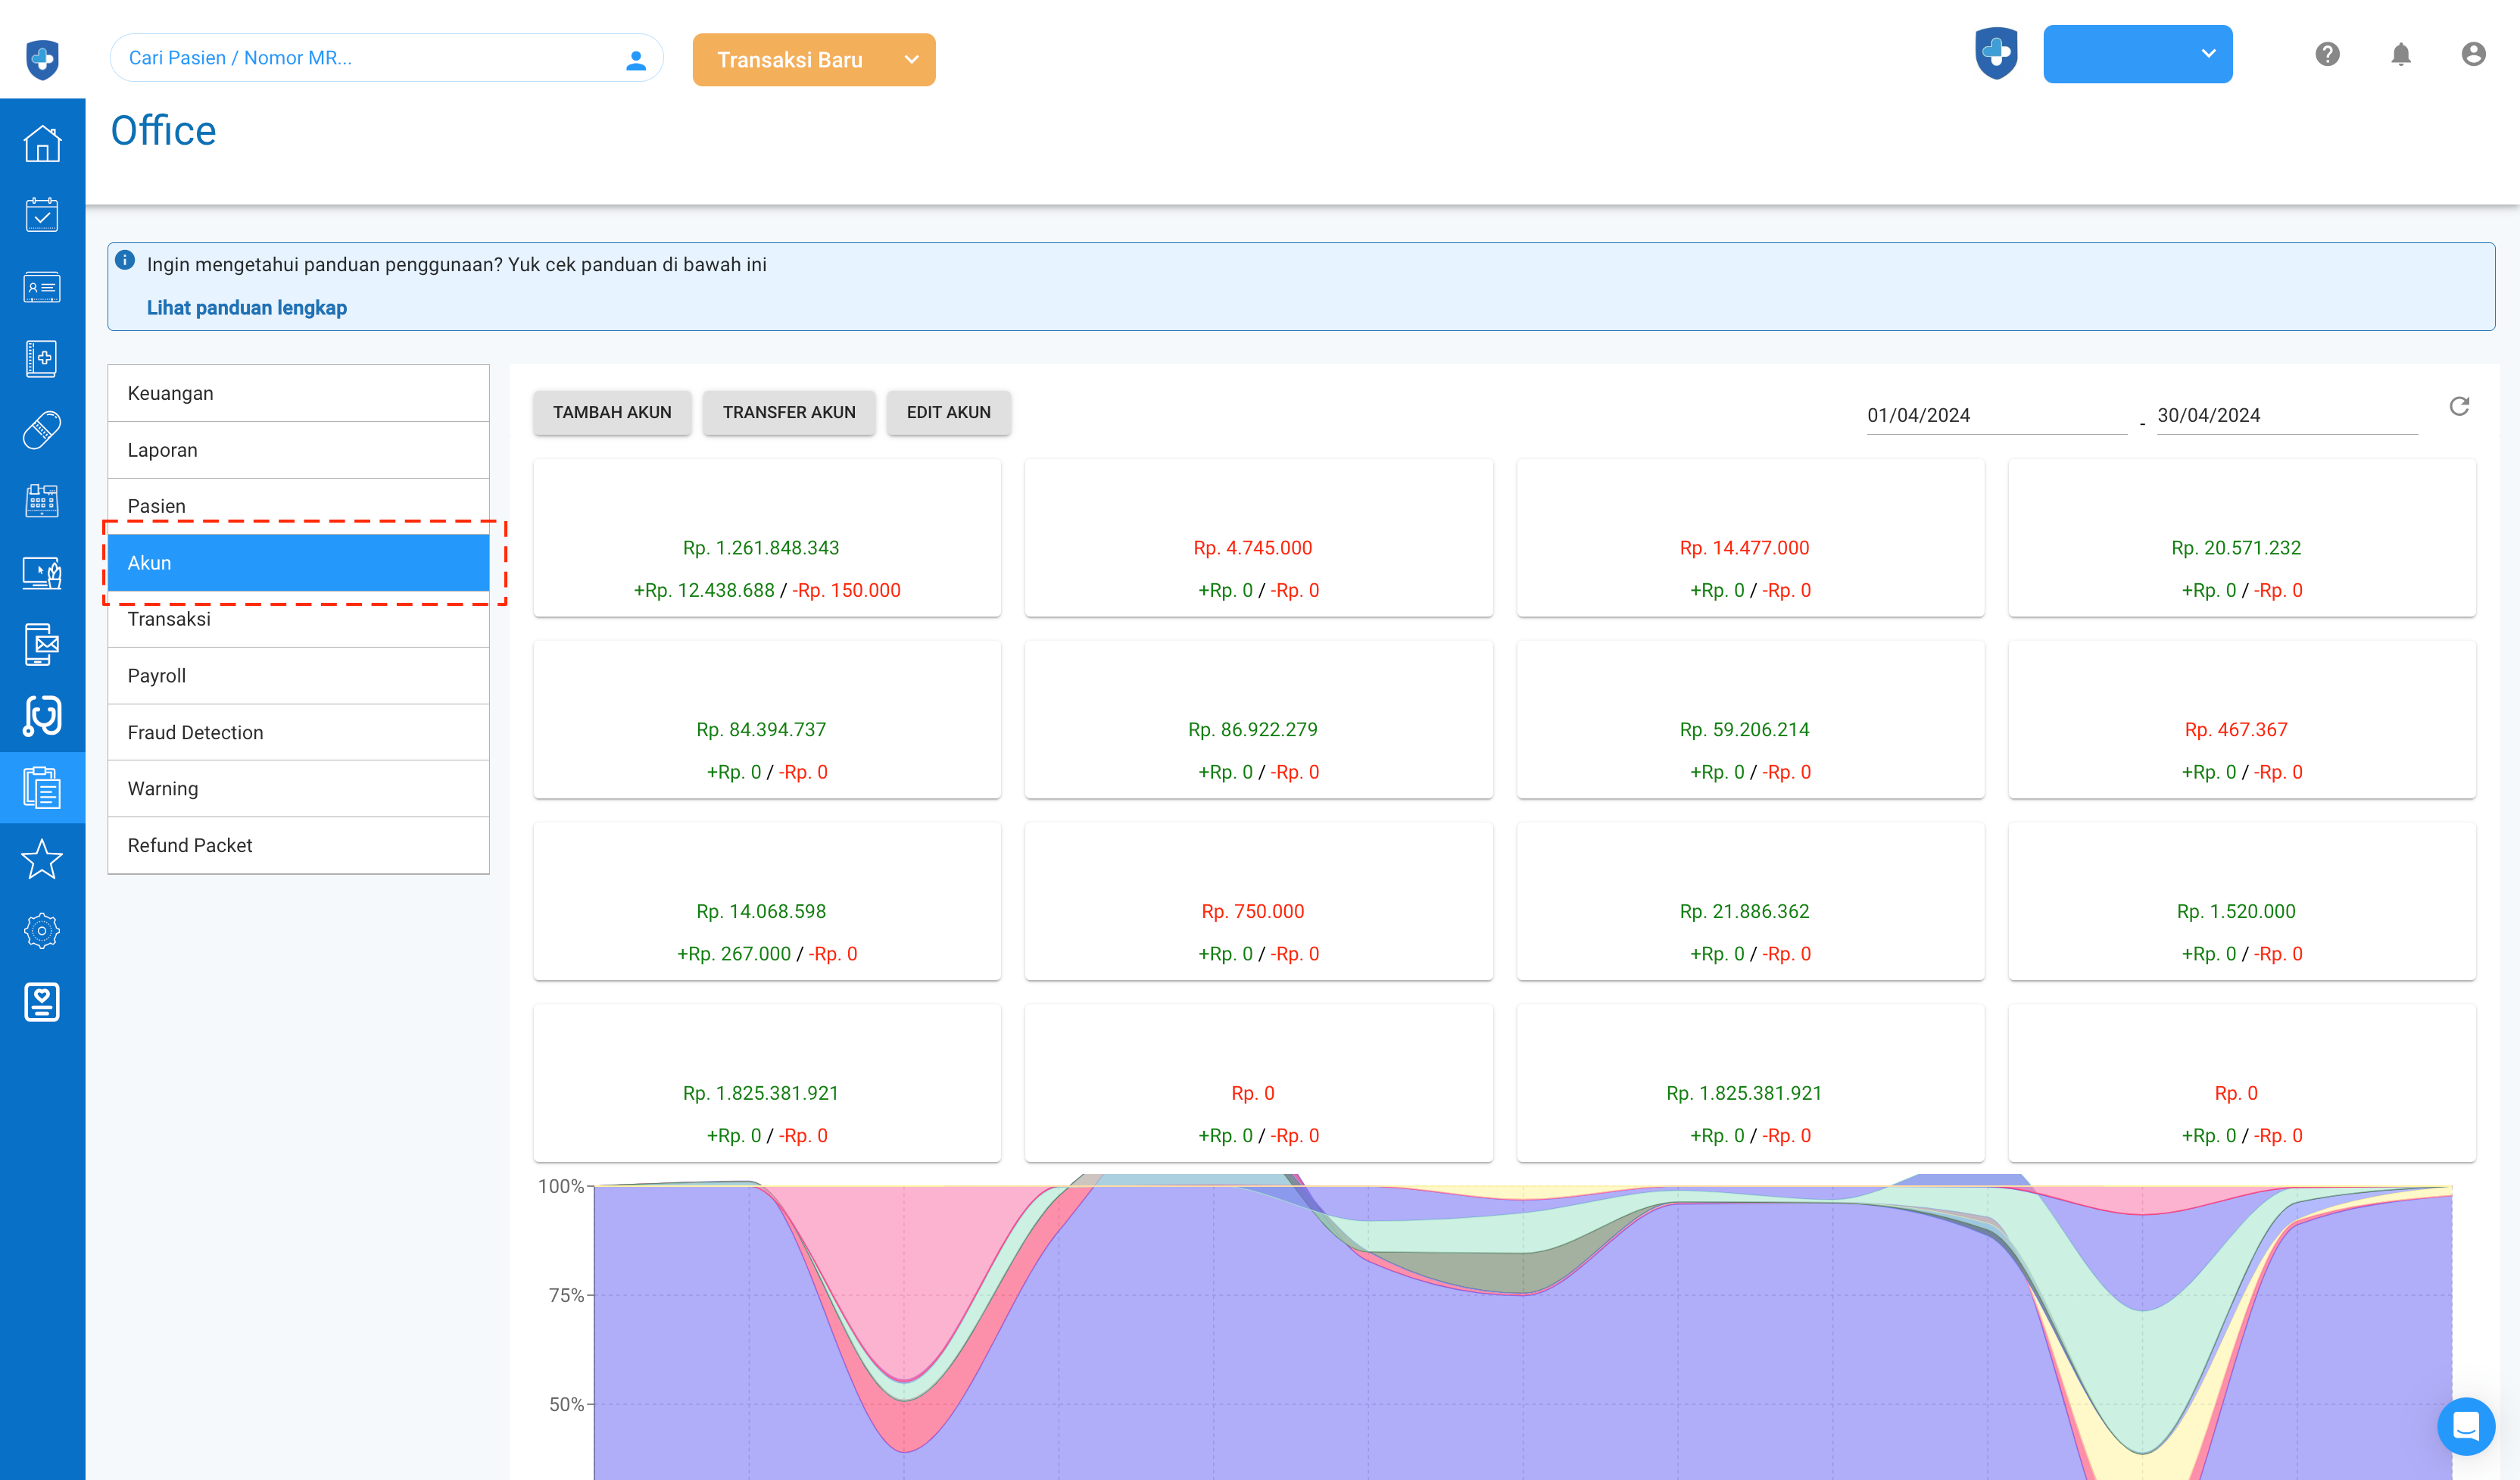Open the Payroll menu item
Viewport: 2520px width, 1480px height.
click(298, 676)
